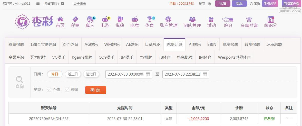Image resolution: width=302 pixels, height=126 pixels.
Task: Toggle the 充值 checkbox
Action: point(49,89)
